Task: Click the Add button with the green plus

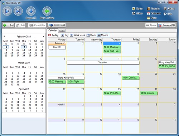Action: tap(8, 25)
